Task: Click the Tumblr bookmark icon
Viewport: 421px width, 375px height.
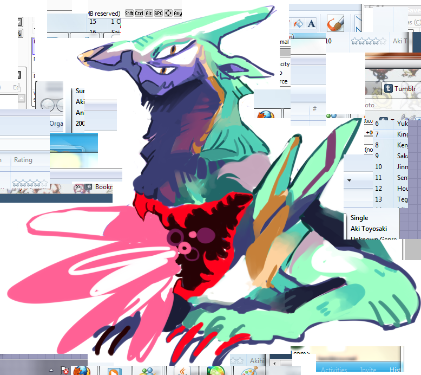Action: 388,88
